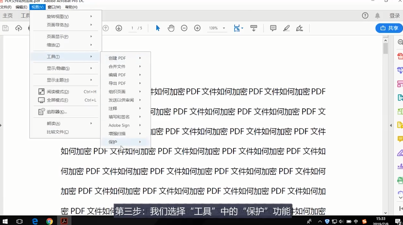Screen dimensions: 403x225
Task: Click the vertical scrollbar thumb
Action: click(x=385, y=49)
